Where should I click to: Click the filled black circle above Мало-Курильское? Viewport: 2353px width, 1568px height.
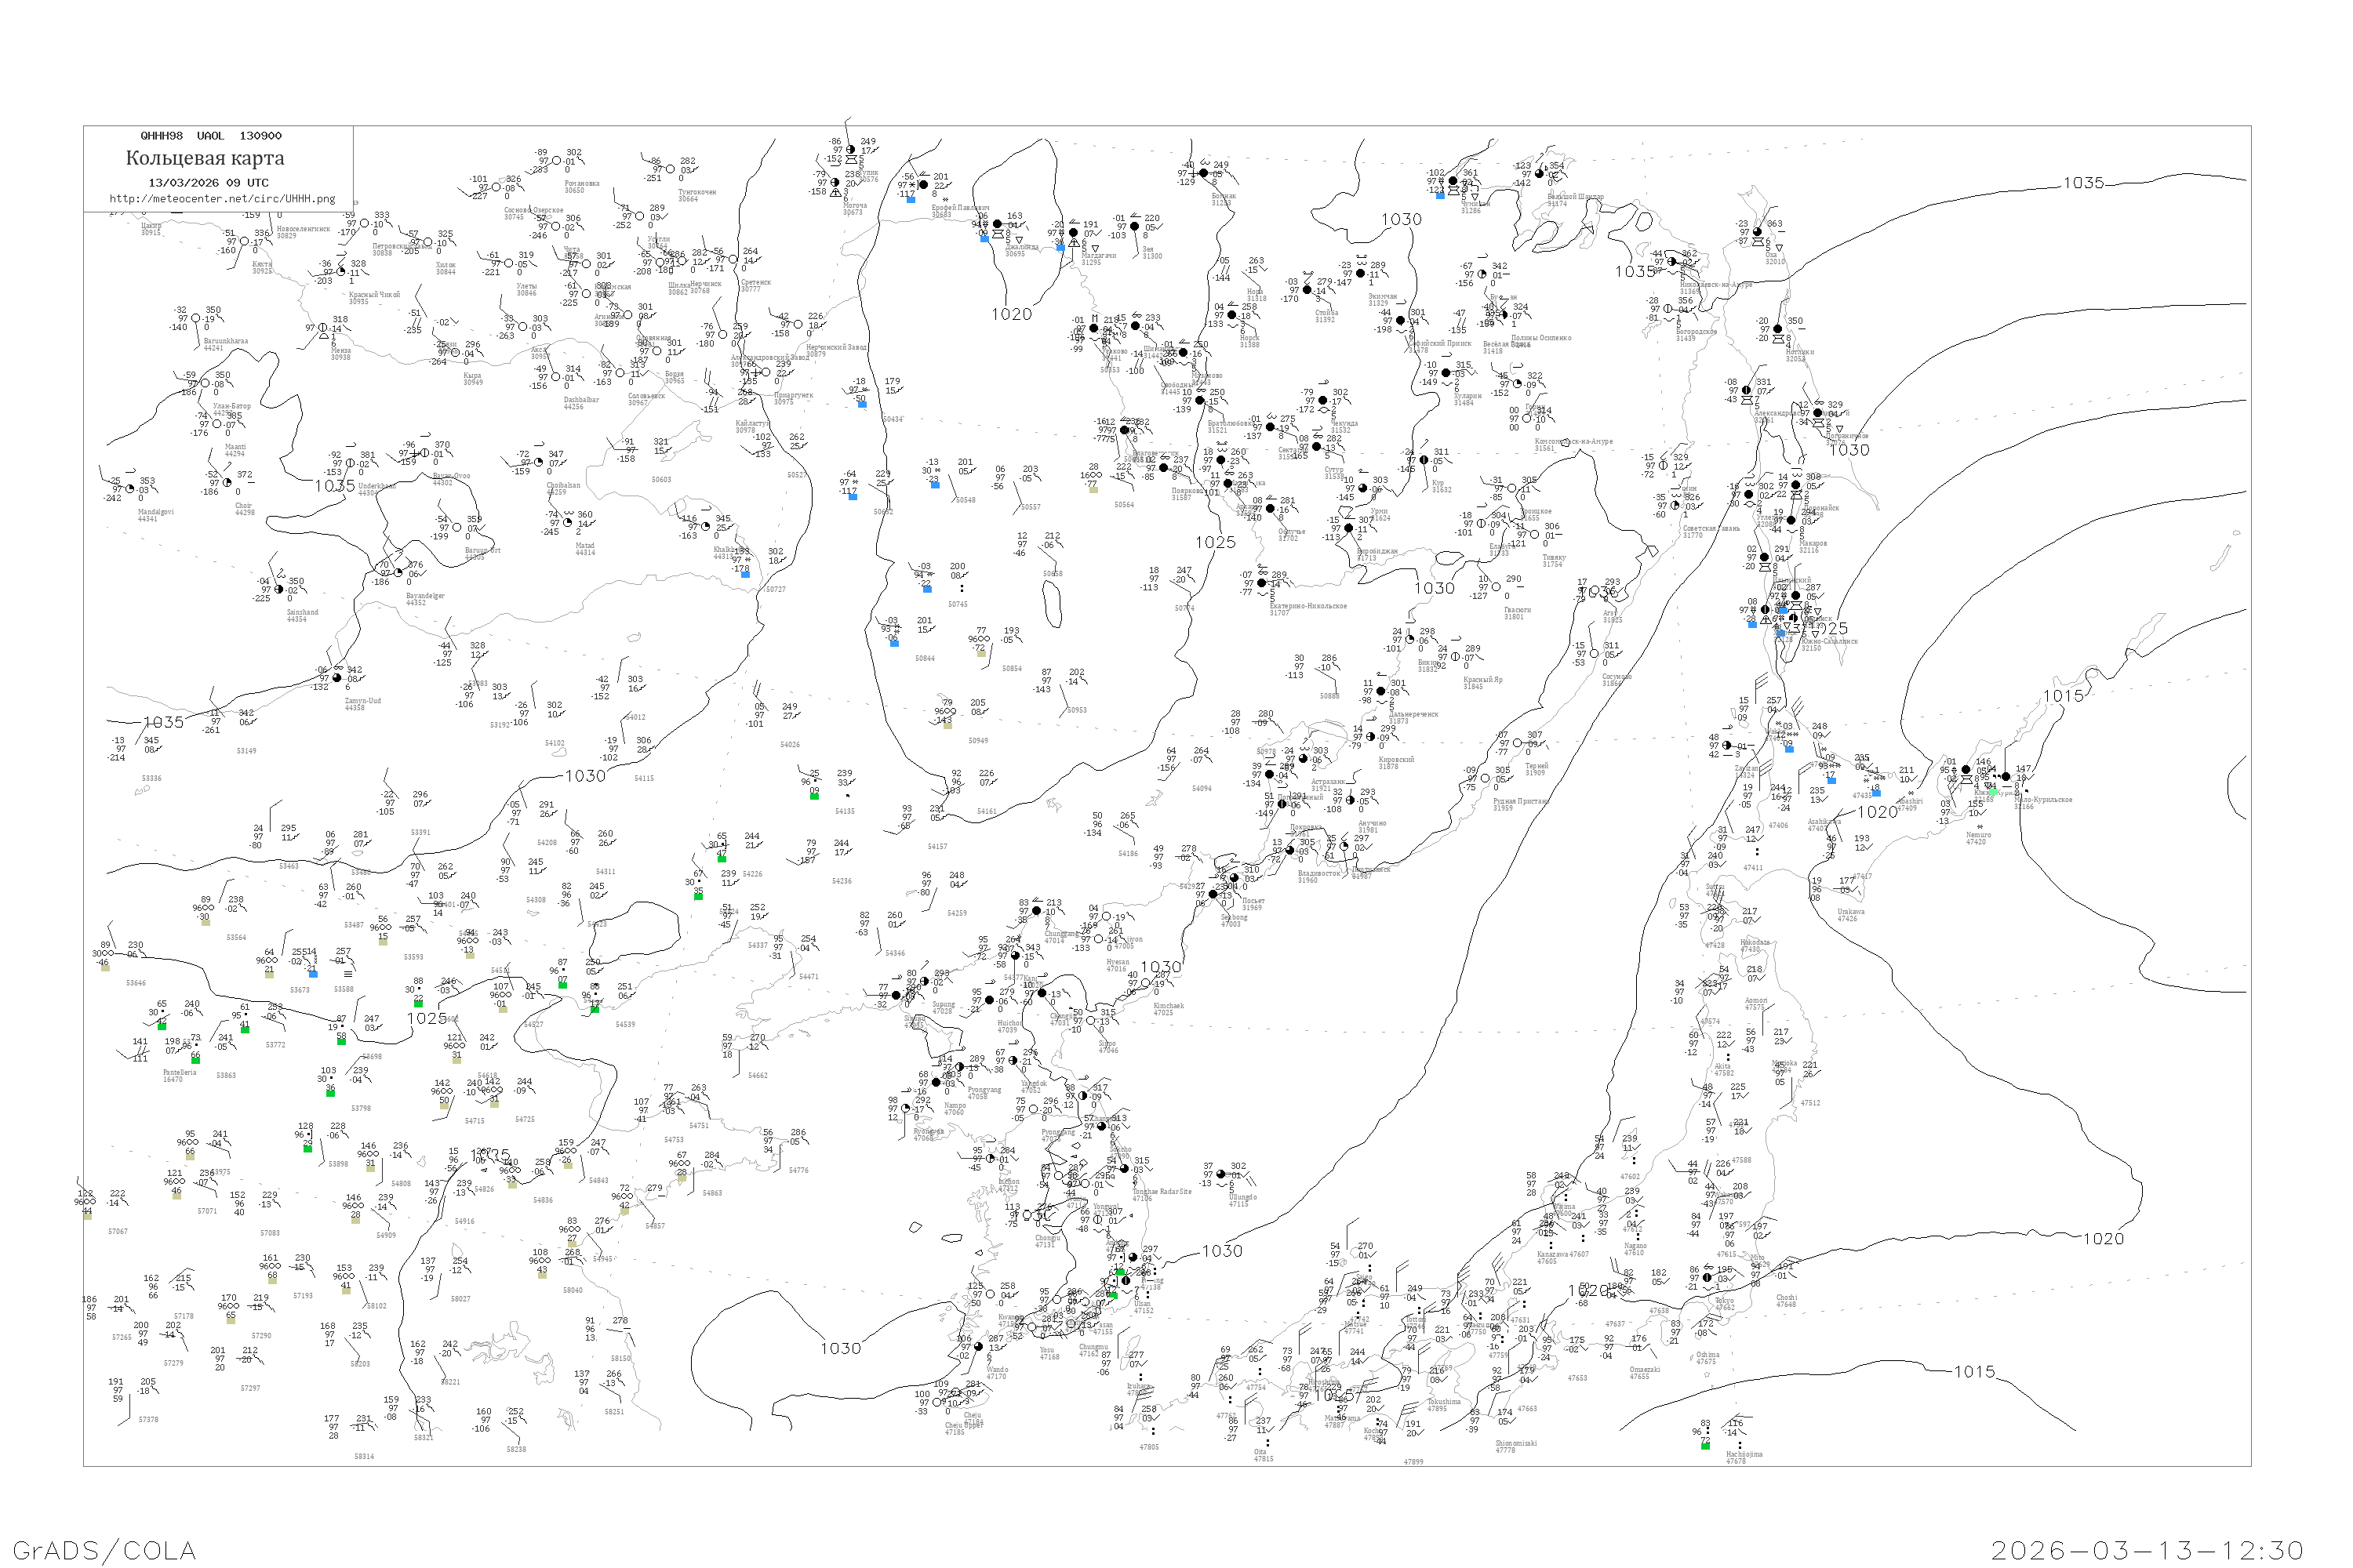click(2006, 777)
